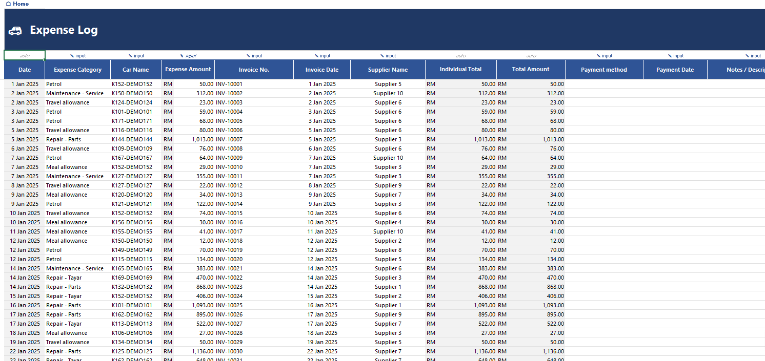Viewport: 765px width, 361px height.
Task: Click the car icon beside Expense Log
Action: tap(15, 31)
